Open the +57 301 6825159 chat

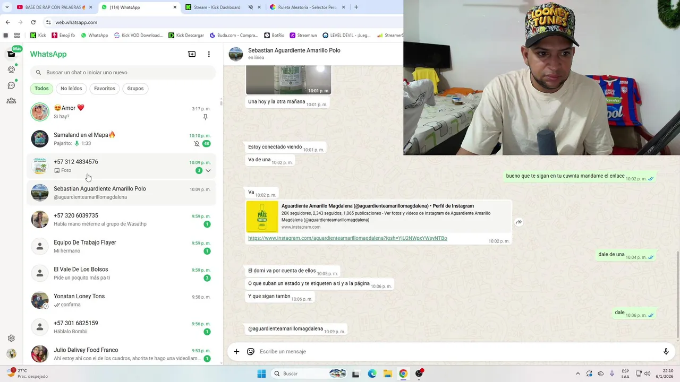pos(121,327)
